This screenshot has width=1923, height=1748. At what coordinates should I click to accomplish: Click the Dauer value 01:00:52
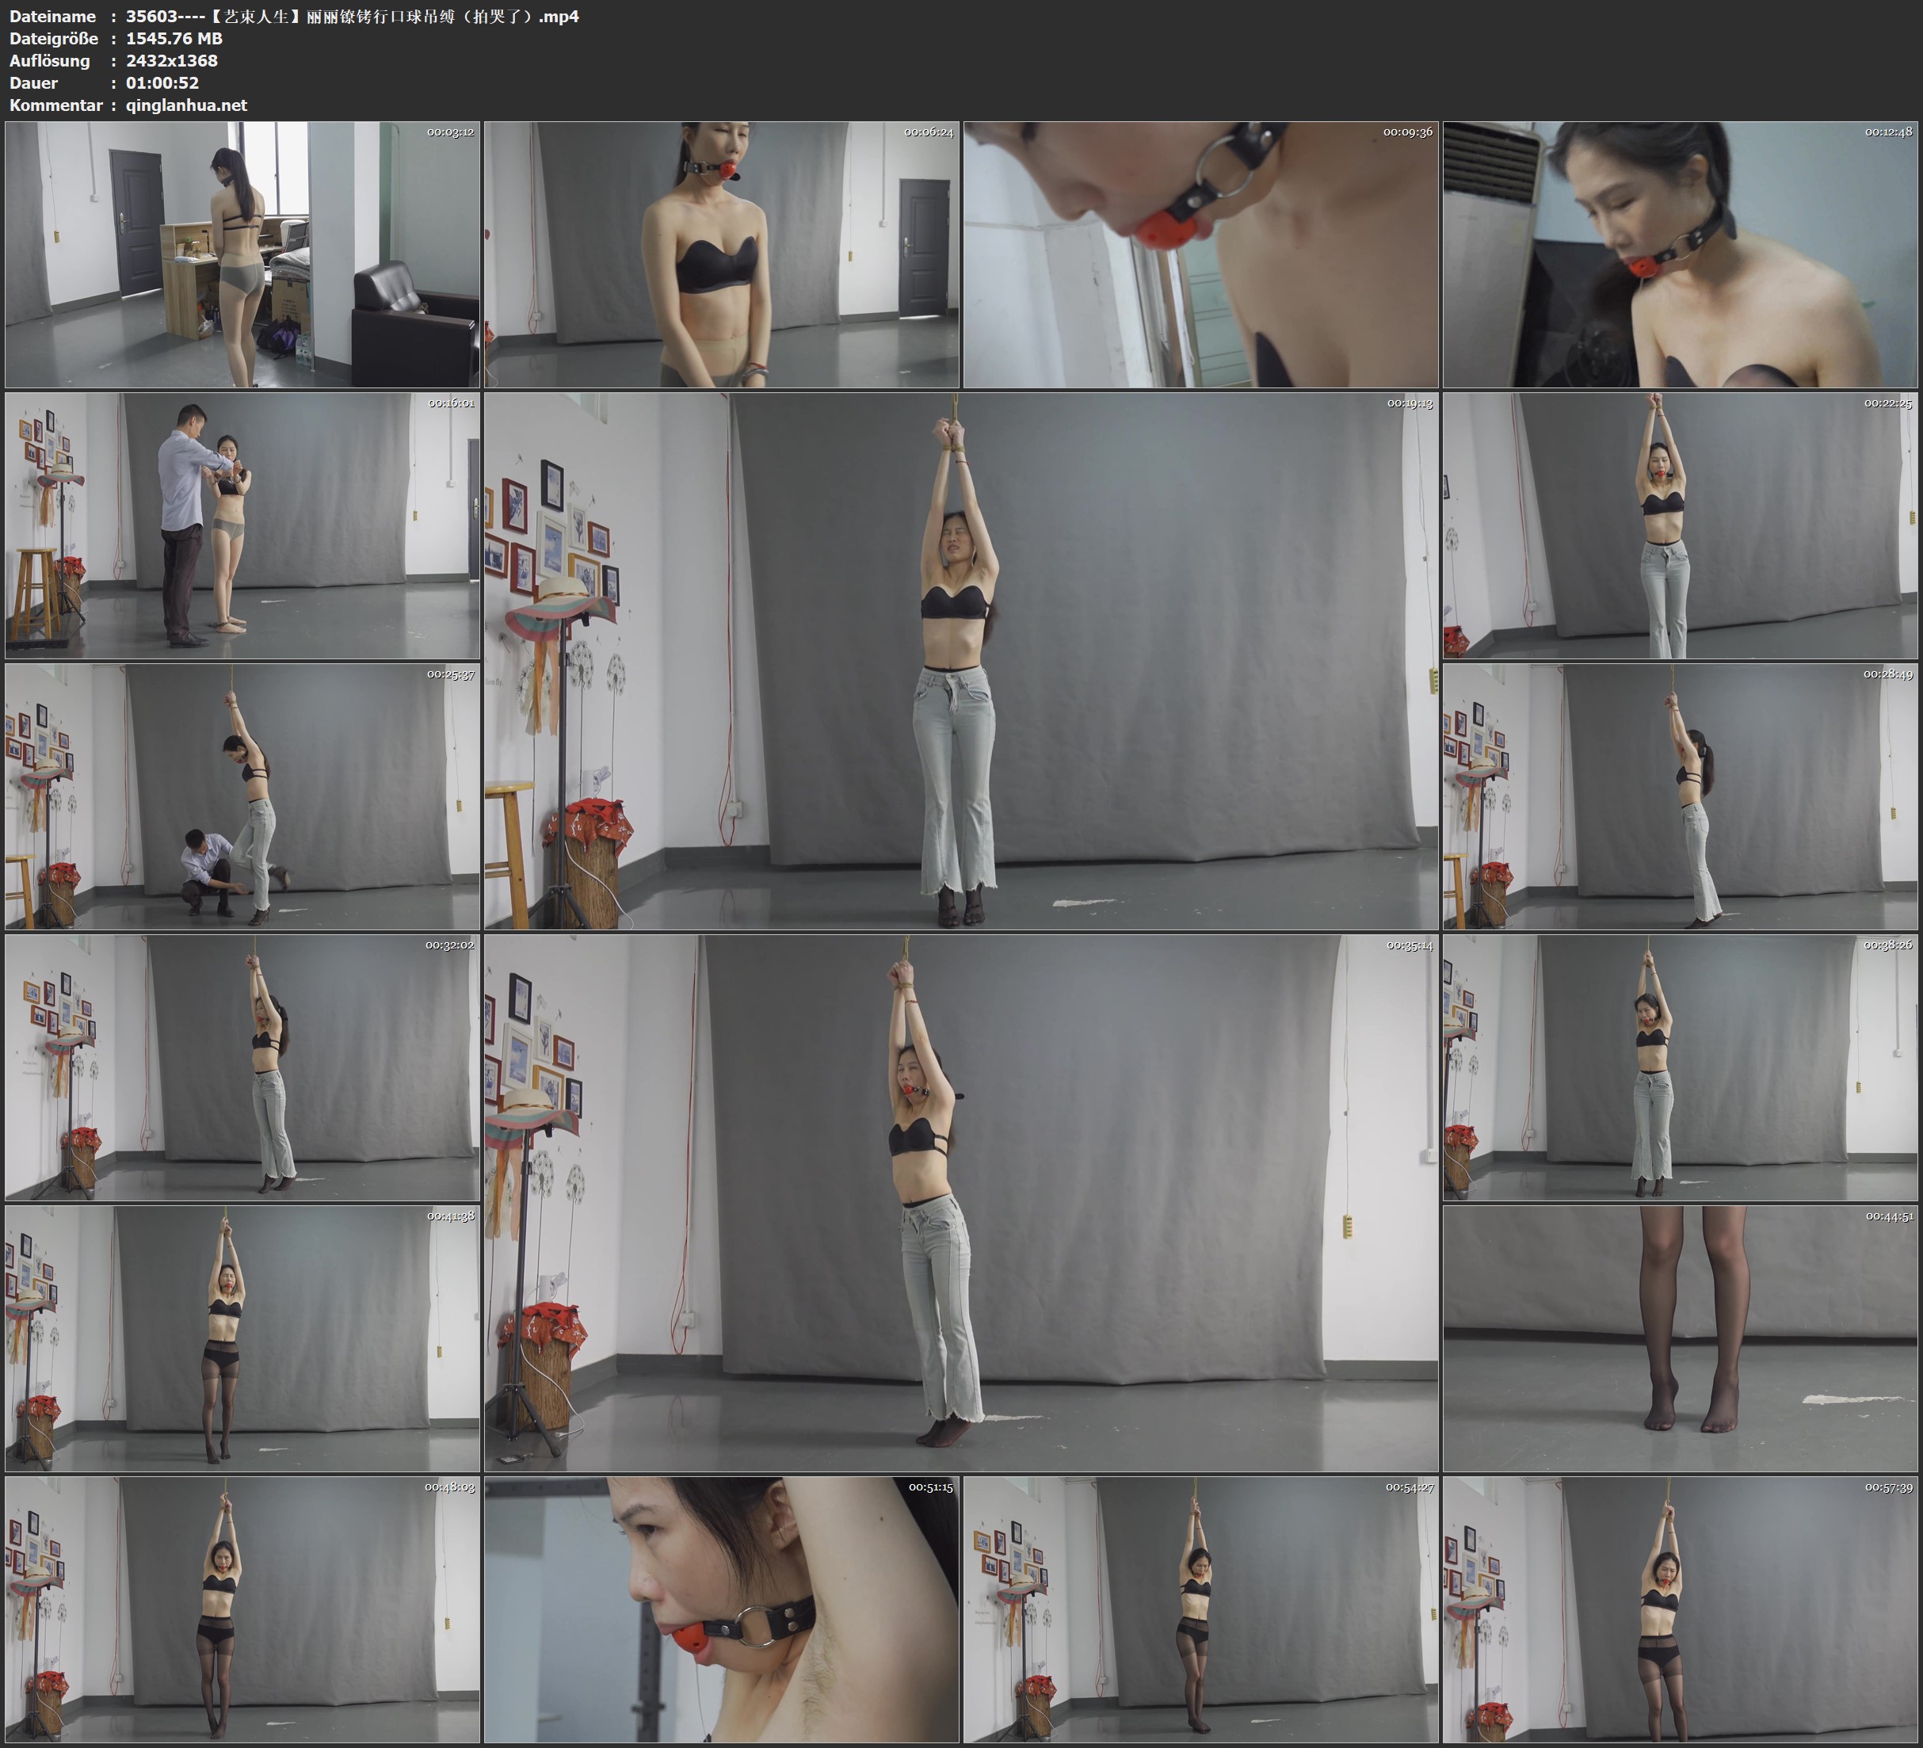click(x=162, y=83)
